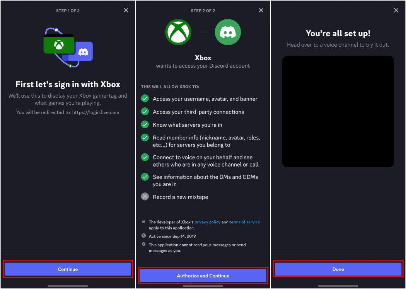Click the gray X icon beside Record a new mixtape

click(145, 197)
